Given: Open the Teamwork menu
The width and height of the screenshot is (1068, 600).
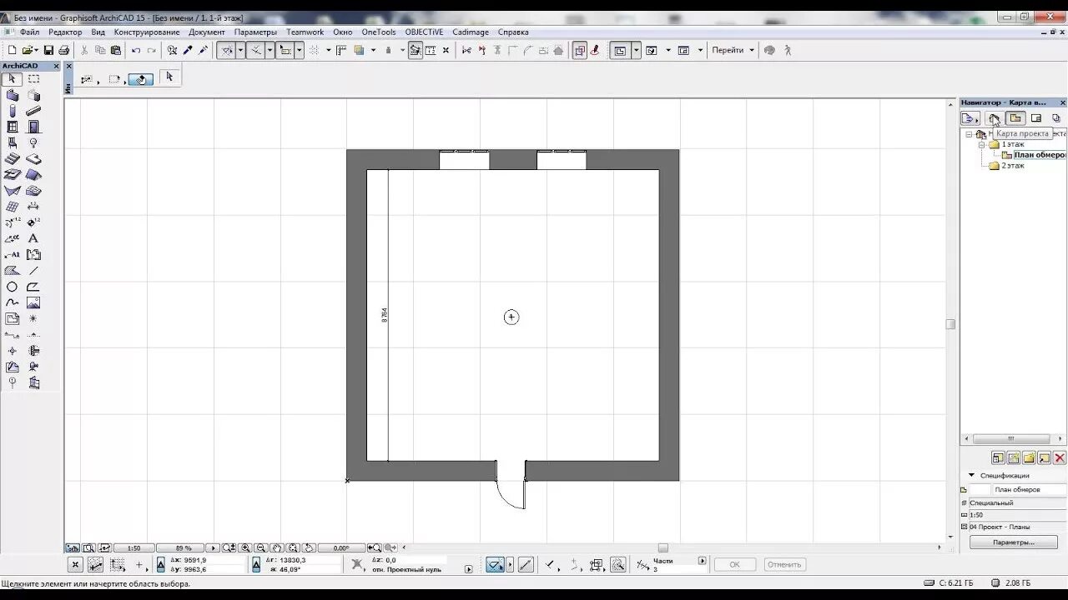Looking at the screenshot, I should [305, 32].
